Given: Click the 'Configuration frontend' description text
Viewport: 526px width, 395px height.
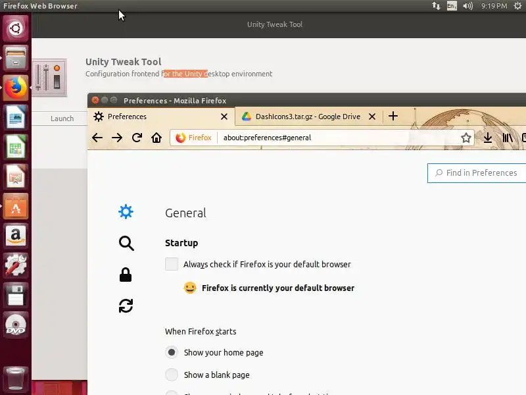Looking at the screenshot, I should point(179,74).
